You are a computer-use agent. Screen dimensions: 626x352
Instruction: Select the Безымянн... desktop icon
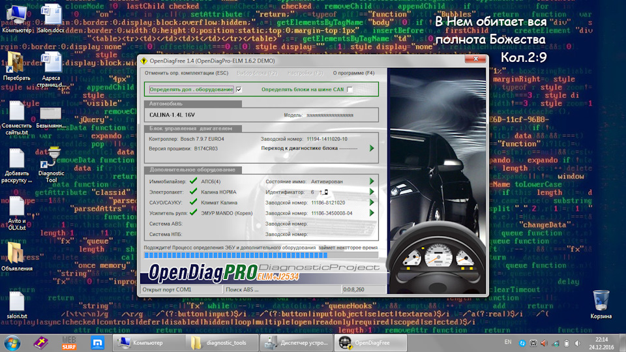(51, 117)
